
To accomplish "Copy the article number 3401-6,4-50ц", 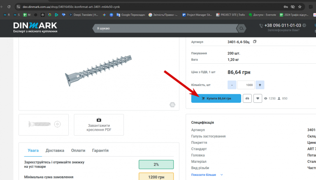I will tap(255, 42).
